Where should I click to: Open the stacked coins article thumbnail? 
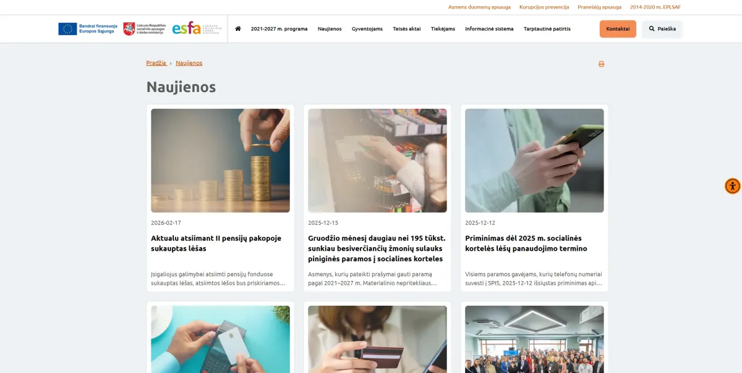tap(220, 161)
